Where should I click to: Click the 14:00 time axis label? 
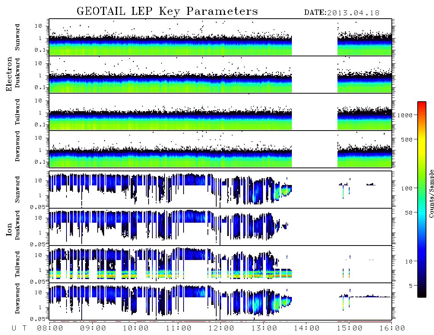point(307,329)
